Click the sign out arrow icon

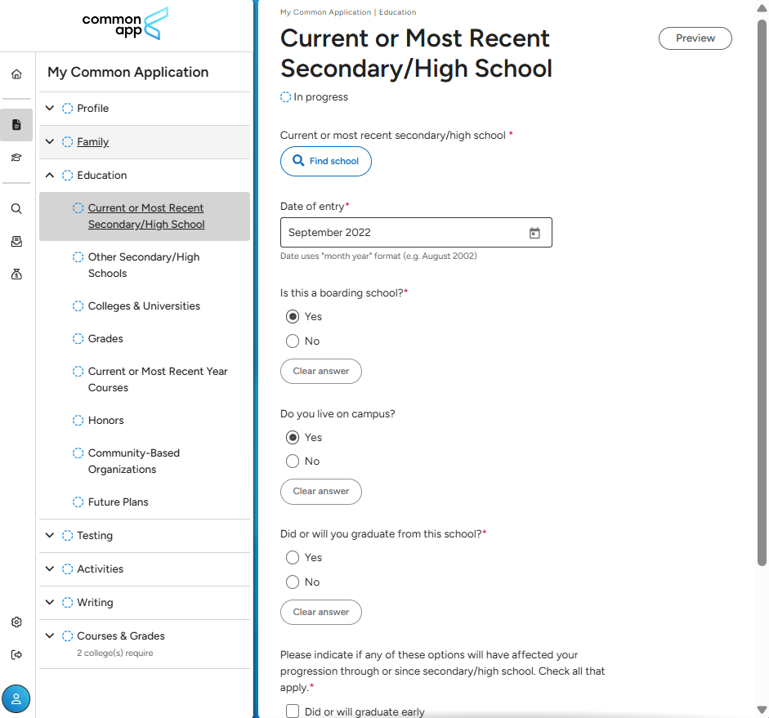point(16,654)
